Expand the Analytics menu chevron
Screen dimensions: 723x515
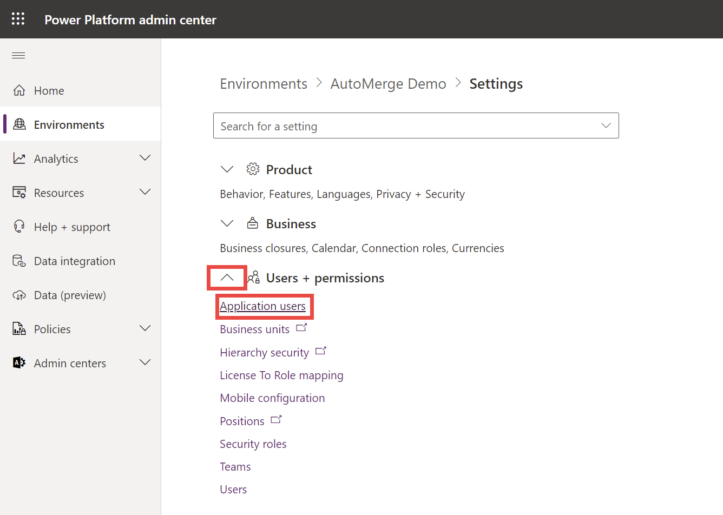coord(145,158)
